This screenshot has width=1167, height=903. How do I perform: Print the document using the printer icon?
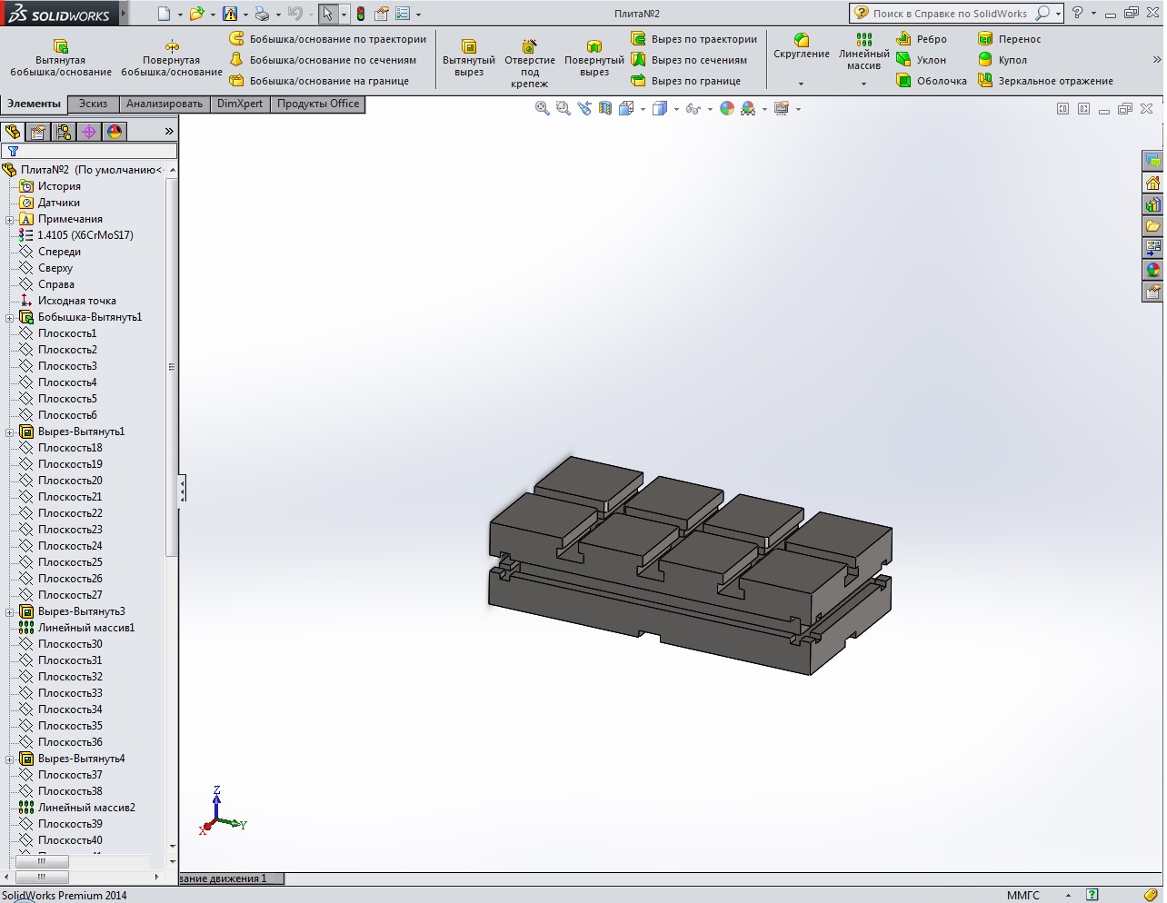(262, 14)
